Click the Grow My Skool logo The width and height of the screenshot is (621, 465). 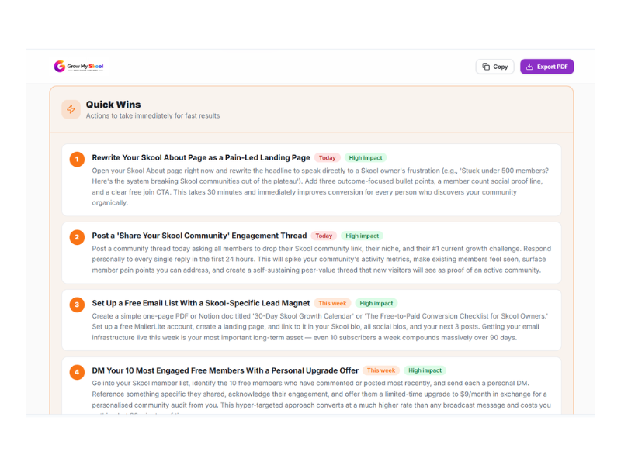coord(79,67)
